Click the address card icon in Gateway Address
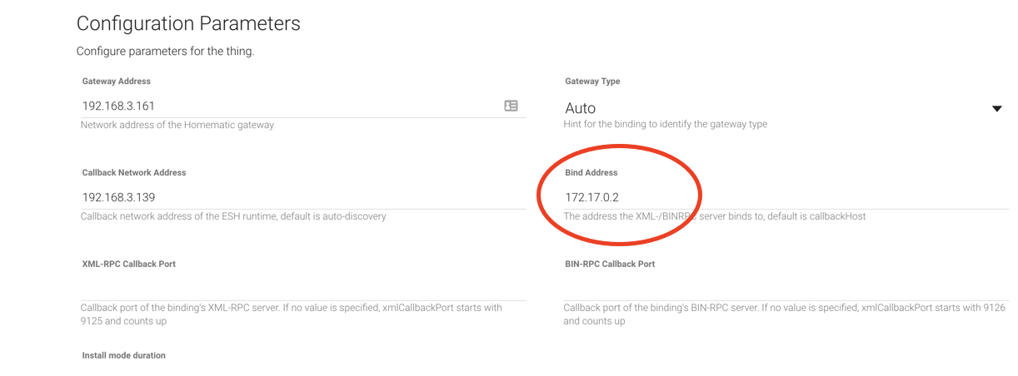 [x=511, y=106]
